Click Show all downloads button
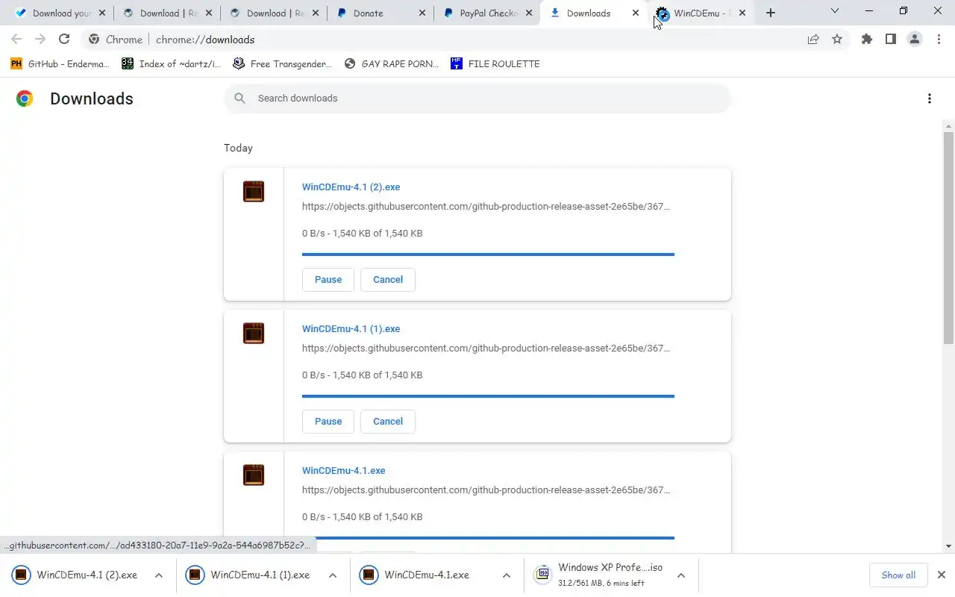Viewport: 955px width, 597px height. (x=898, y=575)
